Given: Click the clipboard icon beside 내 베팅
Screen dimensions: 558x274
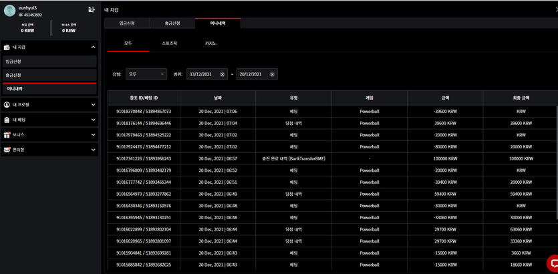Looking at the screenshot, I should point(7,120).
